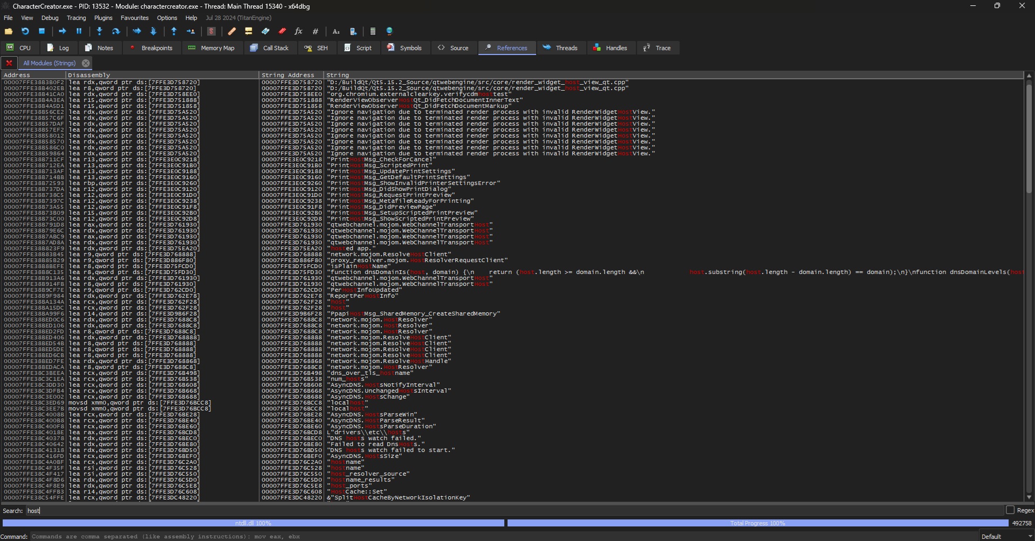Open the Default theme dropdown
1035x541 pixels.
click(1002, 536)
